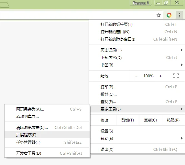Open 开发者工具(D)
This screenshot has width=185, height=165.
coord(47,153)
